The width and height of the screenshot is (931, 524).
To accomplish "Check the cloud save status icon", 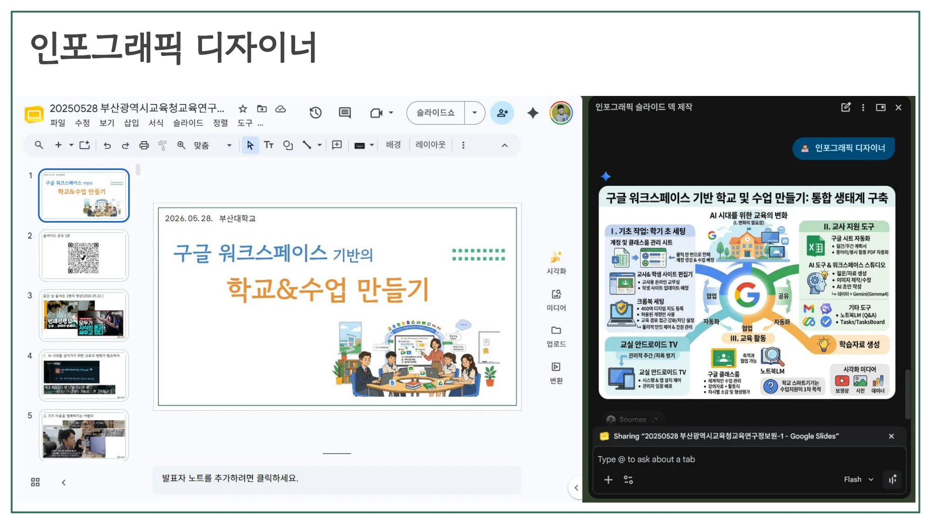I will pyautogui.click(x=281, y=109).
